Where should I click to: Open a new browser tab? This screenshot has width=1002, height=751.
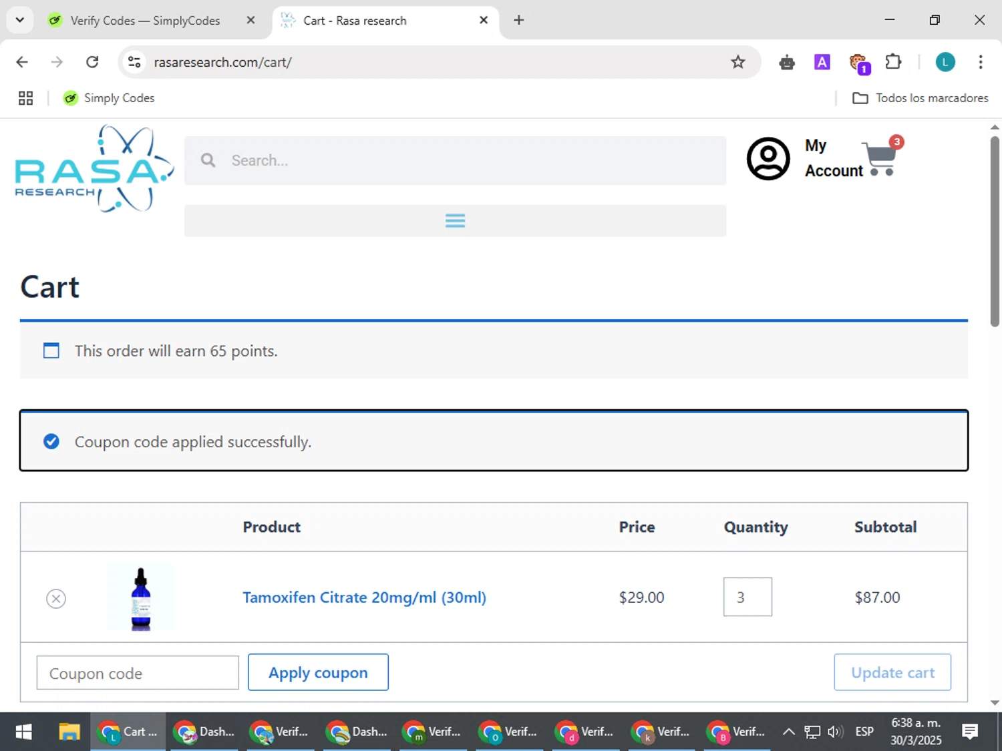coord(518,20)
